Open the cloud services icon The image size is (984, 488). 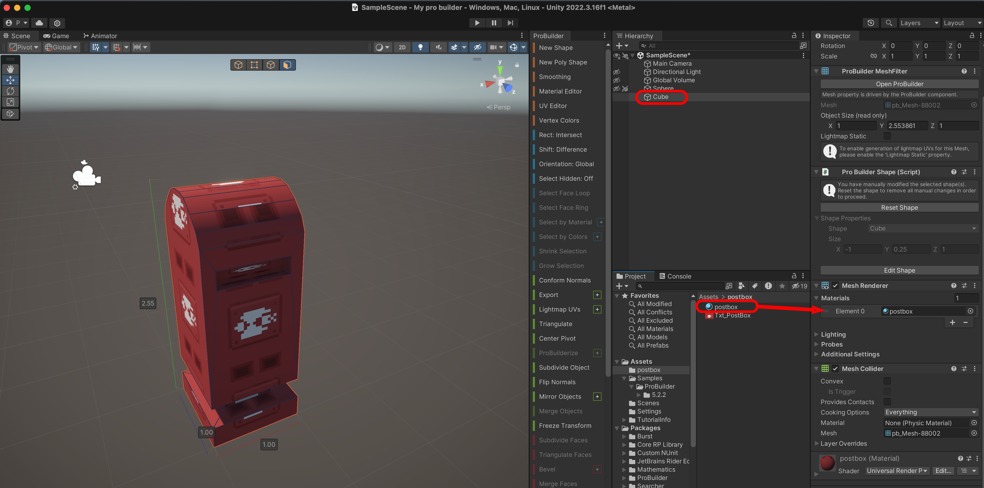(39, 23)
